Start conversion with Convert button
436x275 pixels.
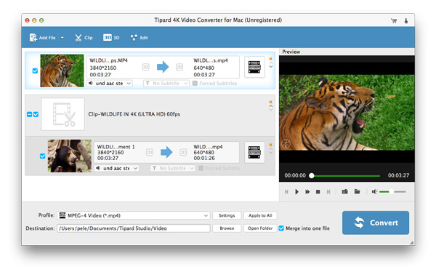(x=376, y=223)
